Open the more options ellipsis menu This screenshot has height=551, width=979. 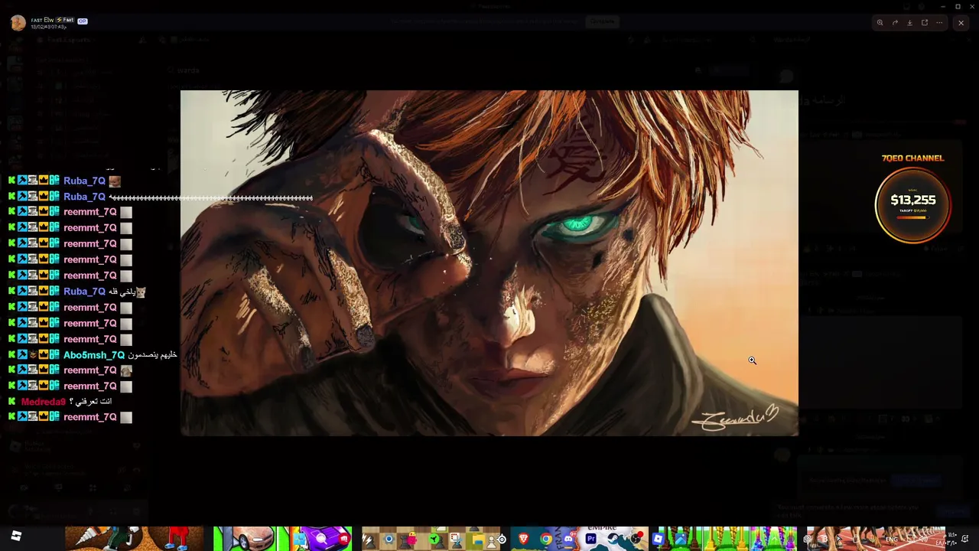(939, 23)
